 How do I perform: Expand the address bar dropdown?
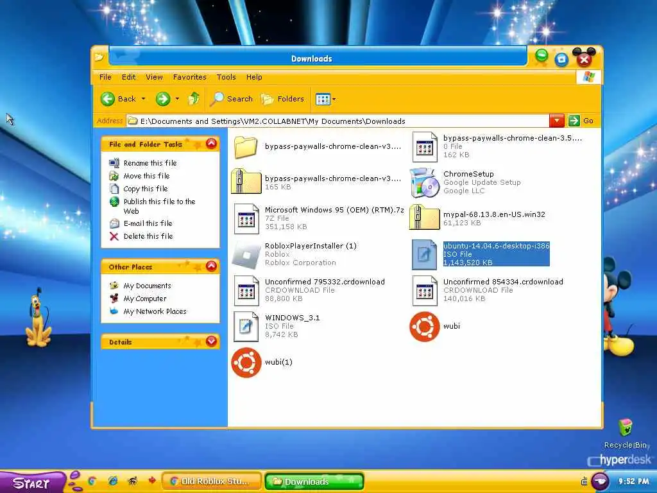tap(556, 121)
